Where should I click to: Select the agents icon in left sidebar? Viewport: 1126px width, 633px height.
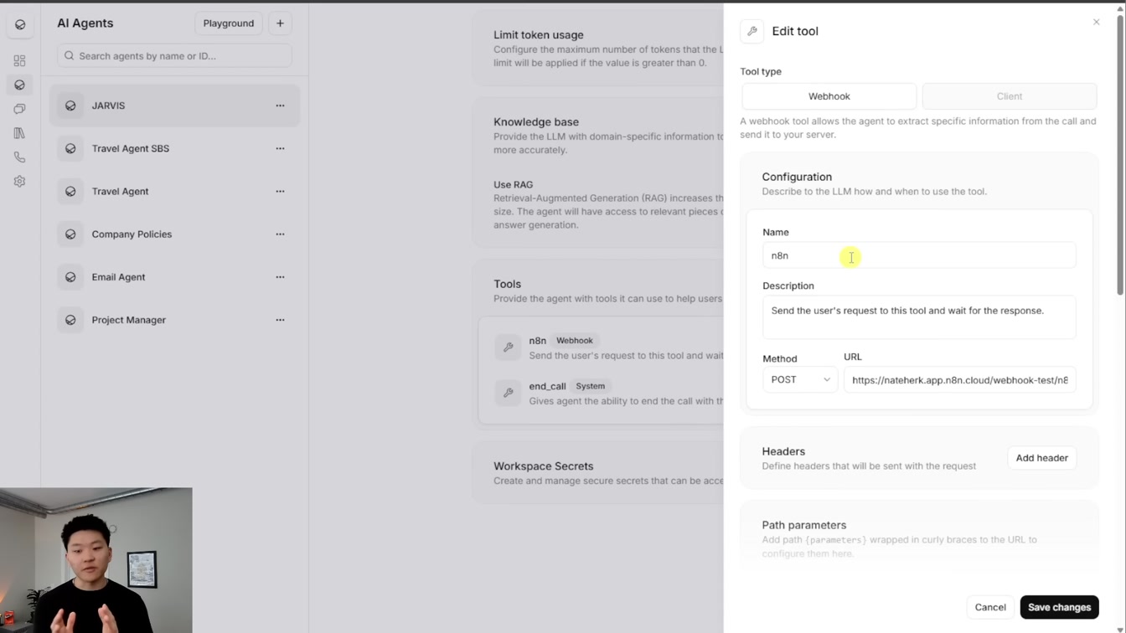point(19,85)
